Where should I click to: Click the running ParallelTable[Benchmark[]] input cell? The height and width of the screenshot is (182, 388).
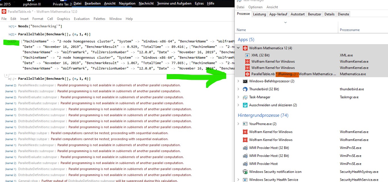pyautogui.click(x=54, y=79)
